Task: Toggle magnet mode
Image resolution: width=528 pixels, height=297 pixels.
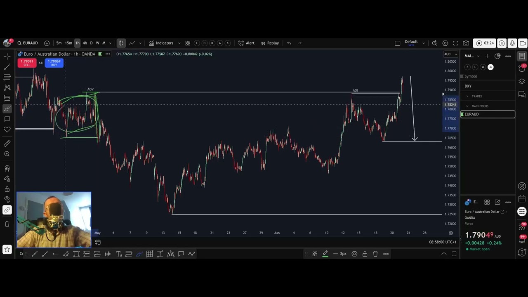Action: click(7, 168)
